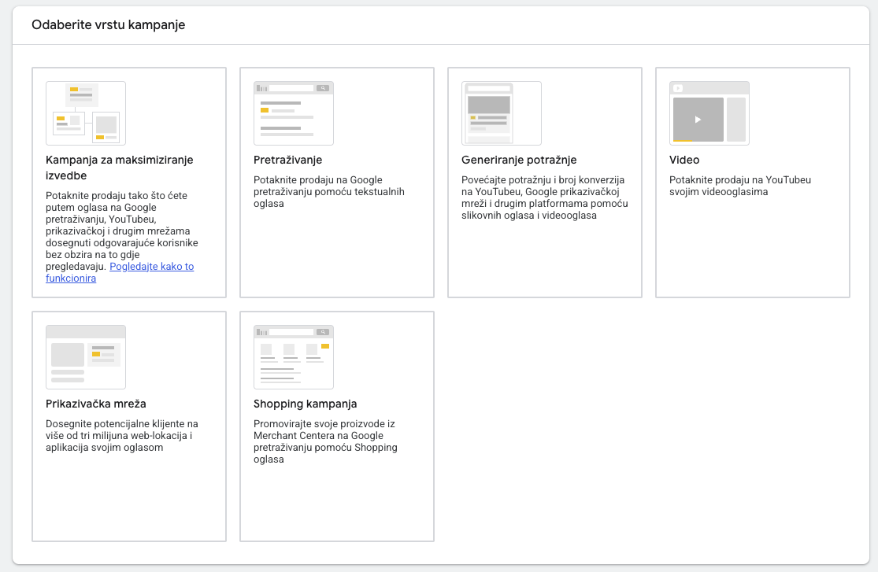Pick the 'Generiranje potražnje' card title
The height and width of the screenshot is (572, 878).
pyautogui.click(x=519, y=160)
